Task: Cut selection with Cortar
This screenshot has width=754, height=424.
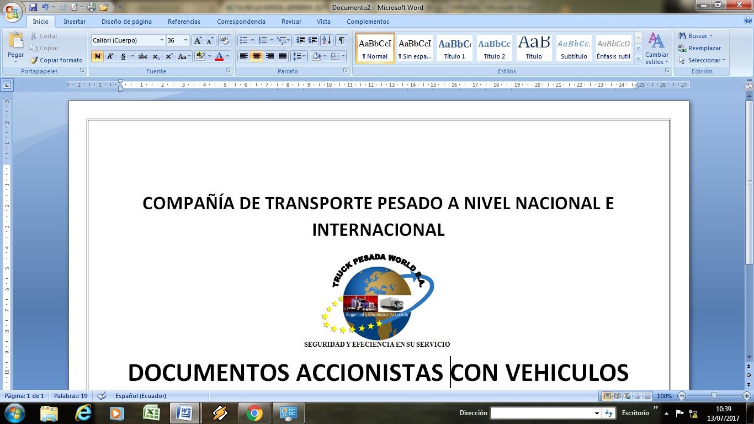Action: pos(44,36)
